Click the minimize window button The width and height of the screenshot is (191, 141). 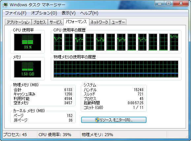click(160, 4)
